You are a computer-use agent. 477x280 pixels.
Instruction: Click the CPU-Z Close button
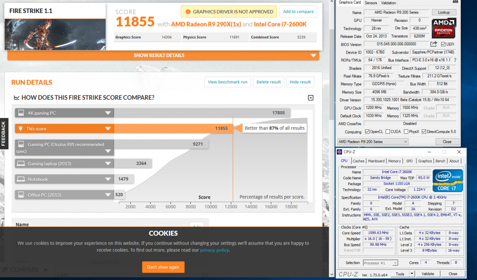point(453,274)
